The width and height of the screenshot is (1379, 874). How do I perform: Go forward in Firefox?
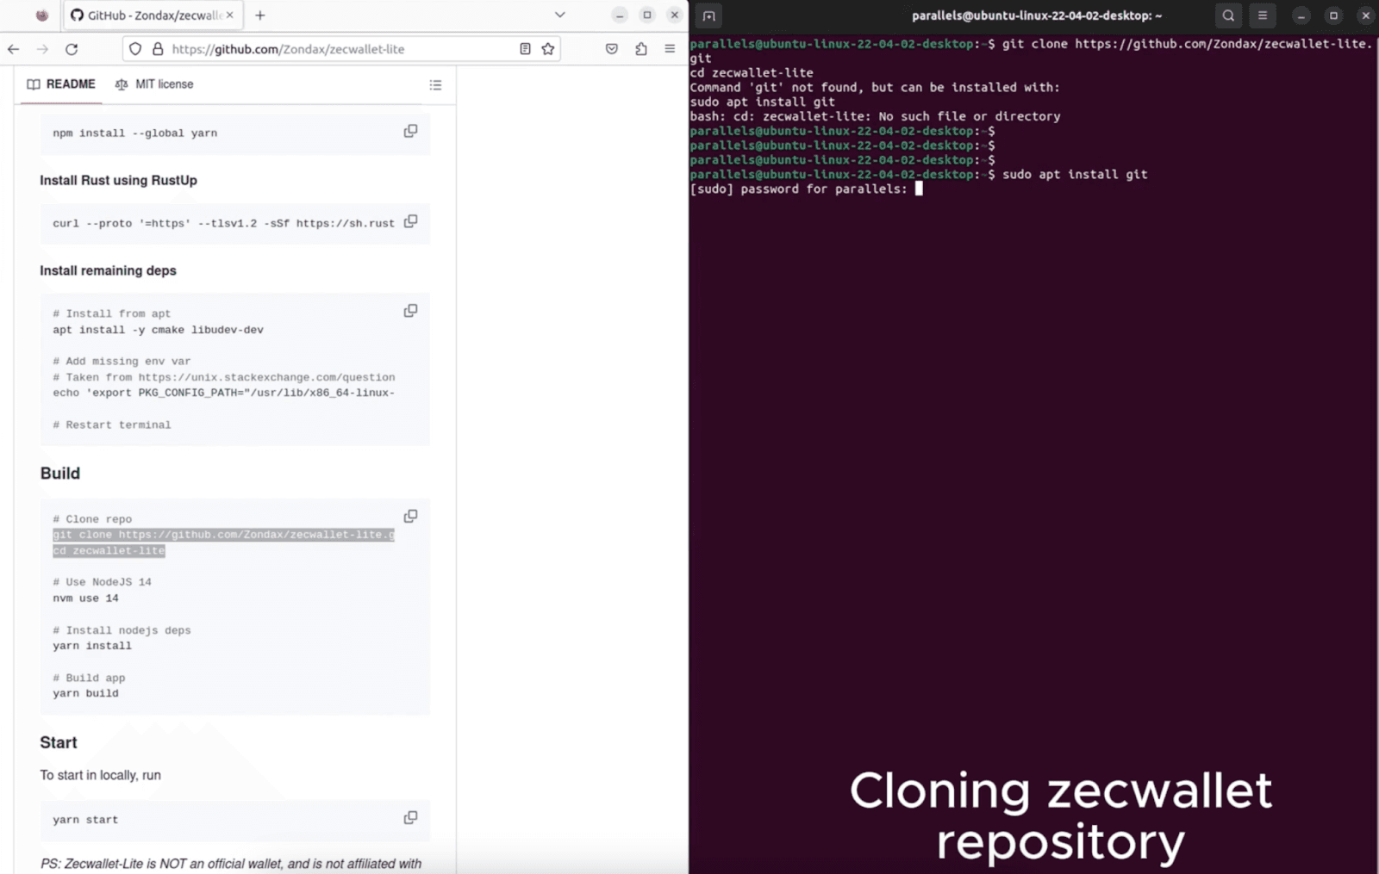(42, 49)
